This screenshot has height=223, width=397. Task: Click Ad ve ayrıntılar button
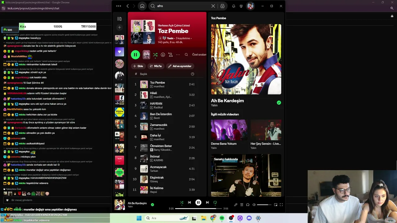(x=180, y=66)
